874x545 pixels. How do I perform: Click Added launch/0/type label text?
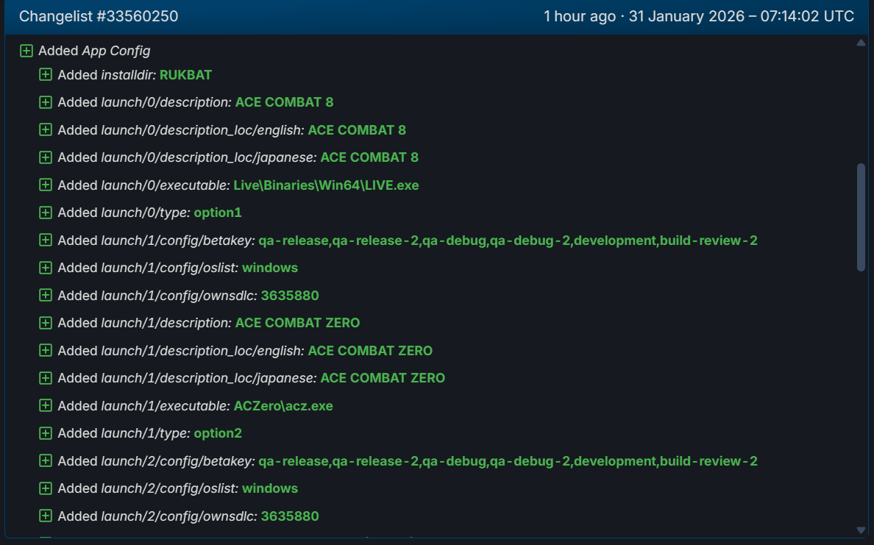tap(124, 213)
